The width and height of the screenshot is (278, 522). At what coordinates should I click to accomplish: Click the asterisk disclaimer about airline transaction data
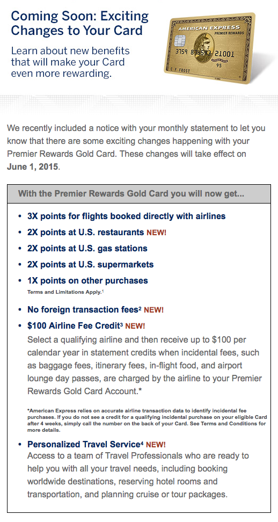coord(147,420)
